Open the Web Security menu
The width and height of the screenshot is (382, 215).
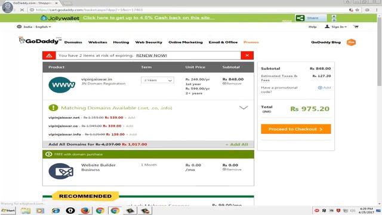pos(149,42)
